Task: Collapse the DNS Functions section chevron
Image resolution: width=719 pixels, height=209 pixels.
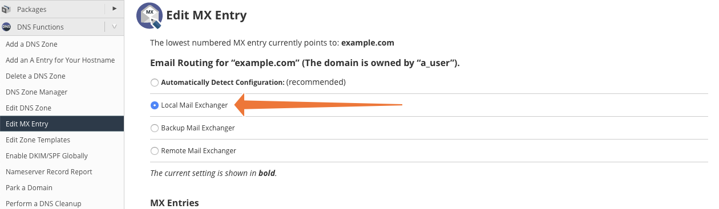Action: 115,26
